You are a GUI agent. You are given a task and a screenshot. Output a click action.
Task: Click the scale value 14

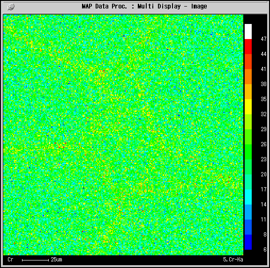pos(263,205)
